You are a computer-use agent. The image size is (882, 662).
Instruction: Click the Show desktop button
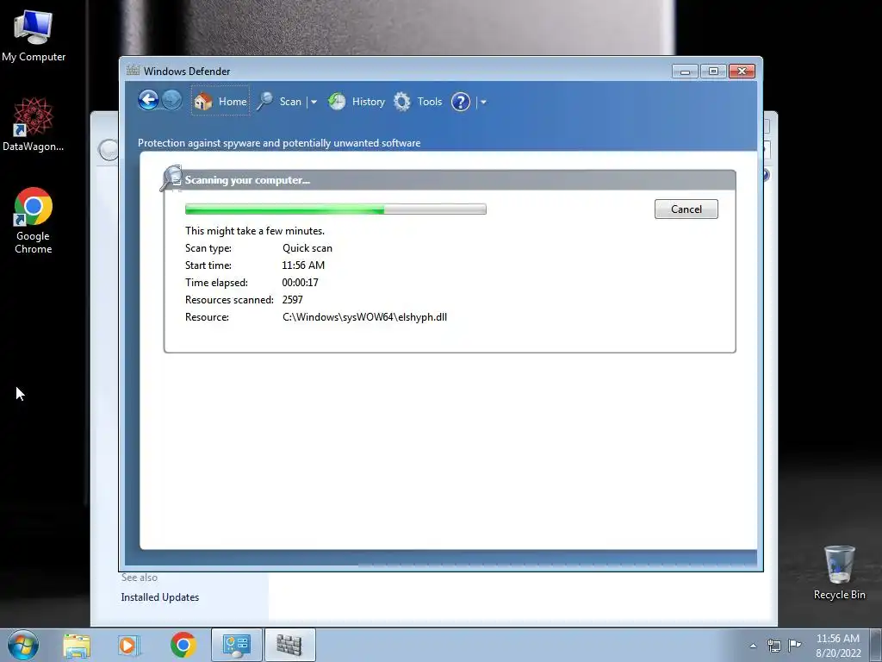pyautogui.click(x=876, y=645)
